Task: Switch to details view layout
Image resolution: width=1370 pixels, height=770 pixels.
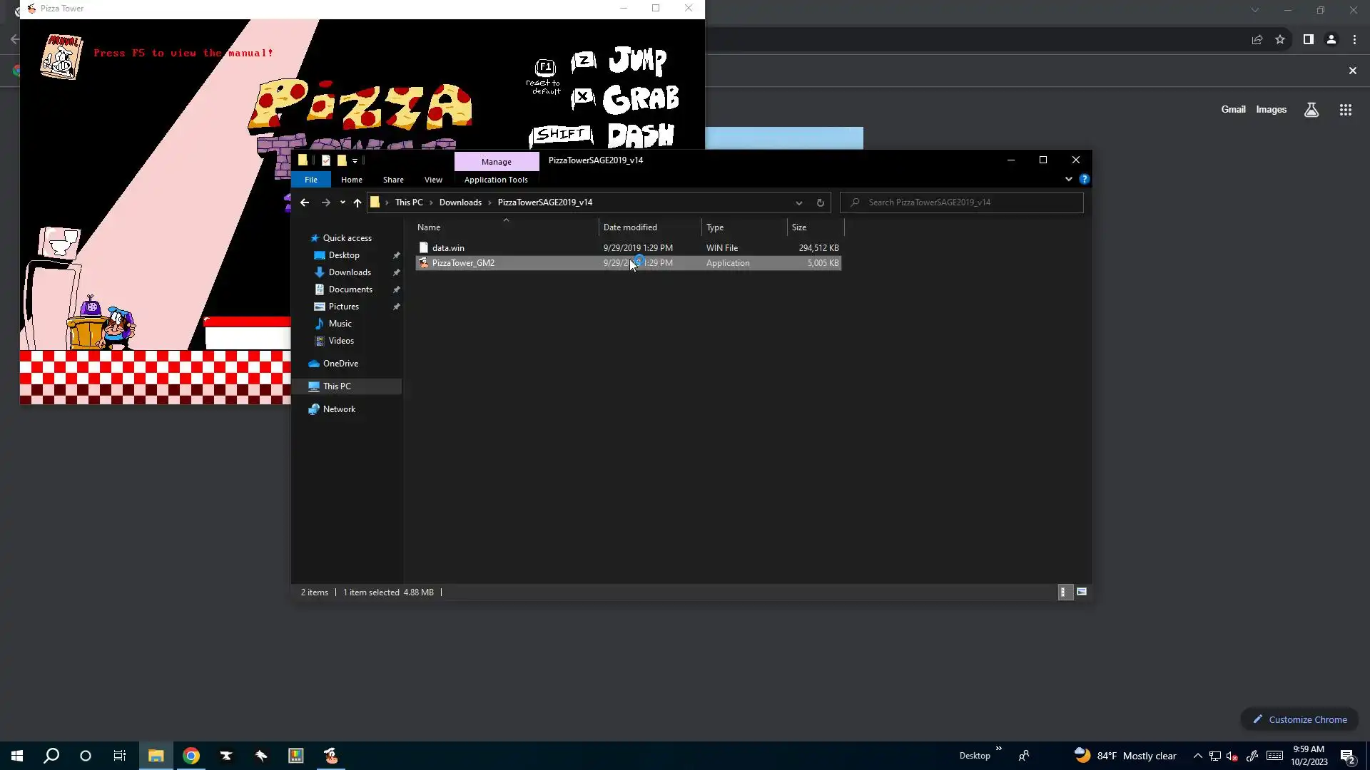Action: tap(1064, 592)
